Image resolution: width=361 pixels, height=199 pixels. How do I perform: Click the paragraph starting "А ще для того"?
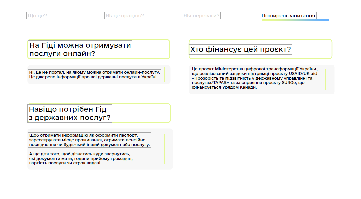(81, 158)
